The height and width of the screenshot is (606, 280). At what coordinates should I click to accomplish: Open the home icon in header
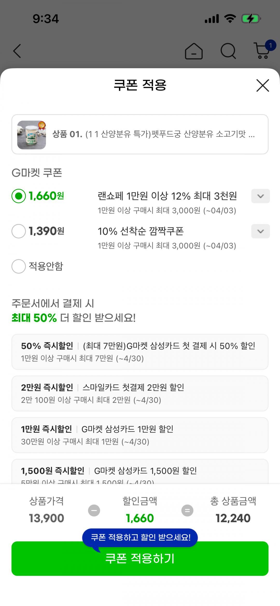[x=194, y=51]
